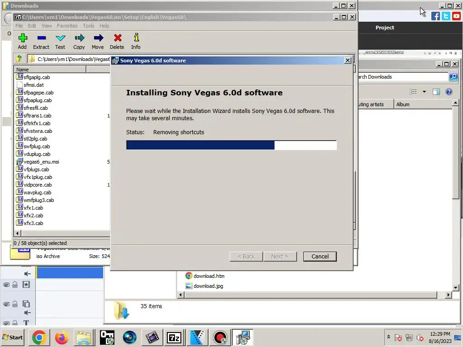
Task: Click the 7-Zip address path field
Action: (69, 59)
